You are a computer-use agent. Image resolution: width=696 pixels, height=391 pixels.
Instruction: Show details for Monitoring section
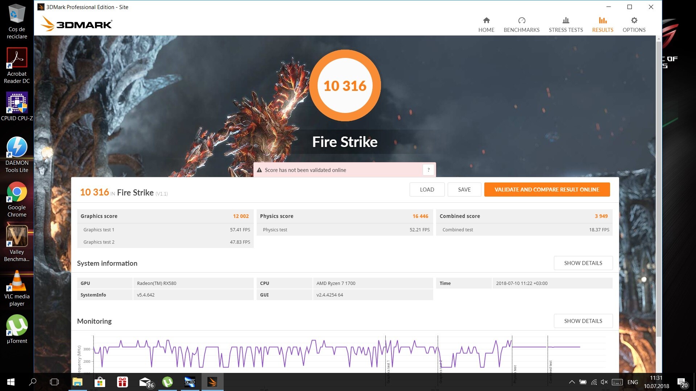(583, 321)
